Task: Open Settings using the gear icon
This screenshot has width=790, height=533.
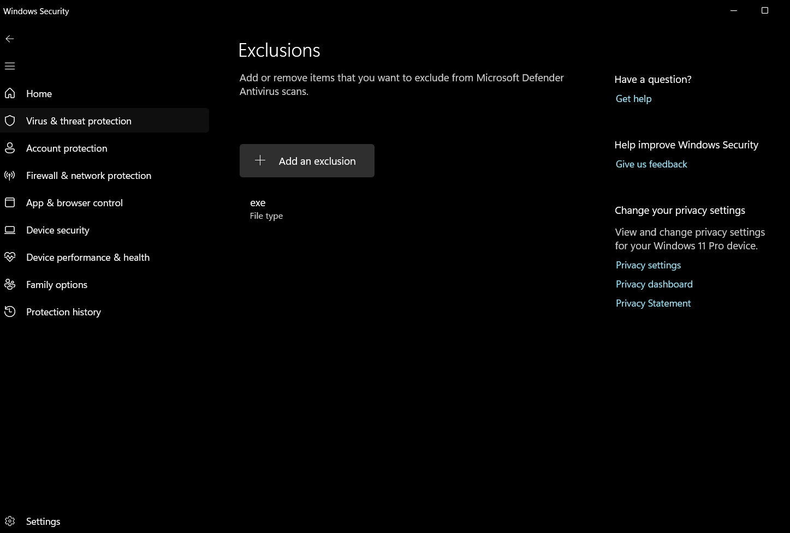Action: click(10, 521)
